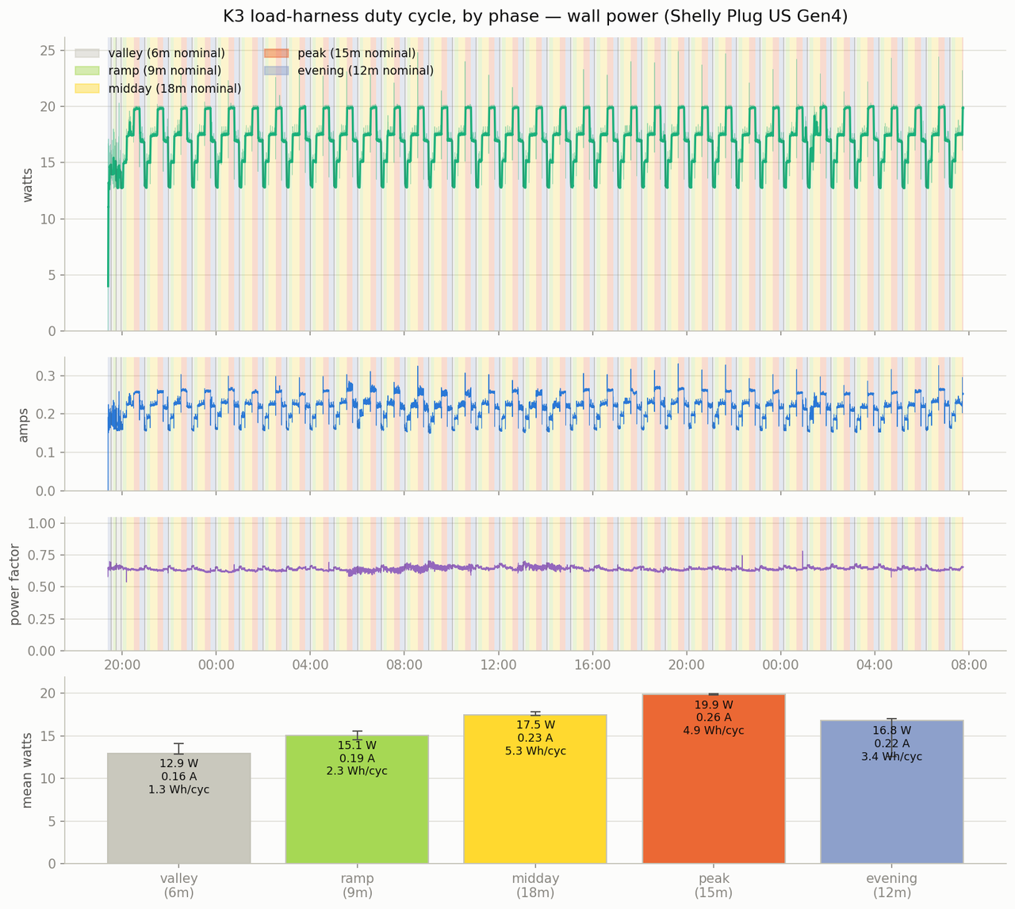Click the valley legend color swatch
This screenshot has height=909, width=1015.
click(86, 53)
